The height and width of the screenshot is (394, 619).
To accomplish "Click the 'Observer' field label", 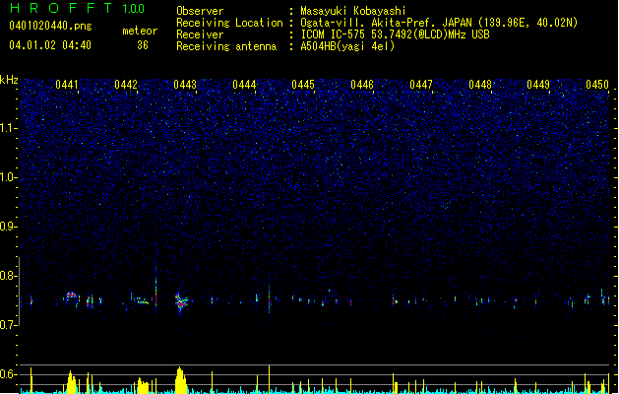I will pyautogui.click(x=200, y=11).
